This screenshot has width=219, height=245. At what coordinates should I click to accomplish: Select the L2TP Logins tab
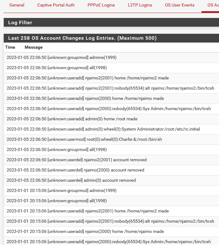(140, 5)
